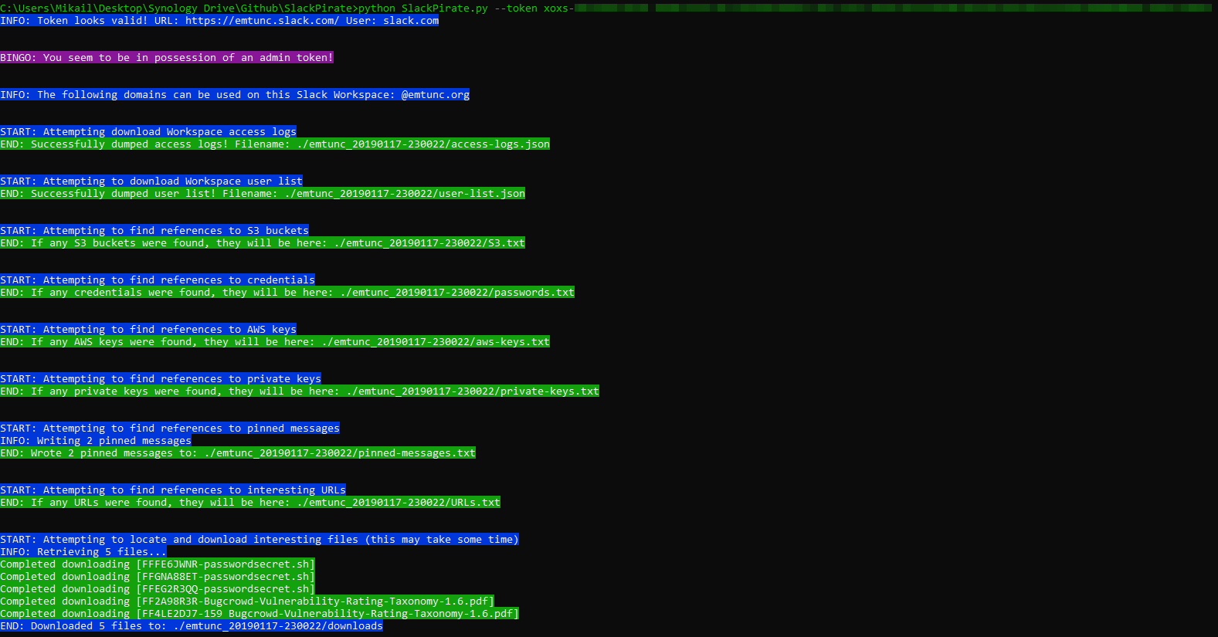Screen dimensions: 1218x637
Task: Click the FF2A98R3R Bugcrowd taxonomy PDF entry
Action: (x=315, y=601)
